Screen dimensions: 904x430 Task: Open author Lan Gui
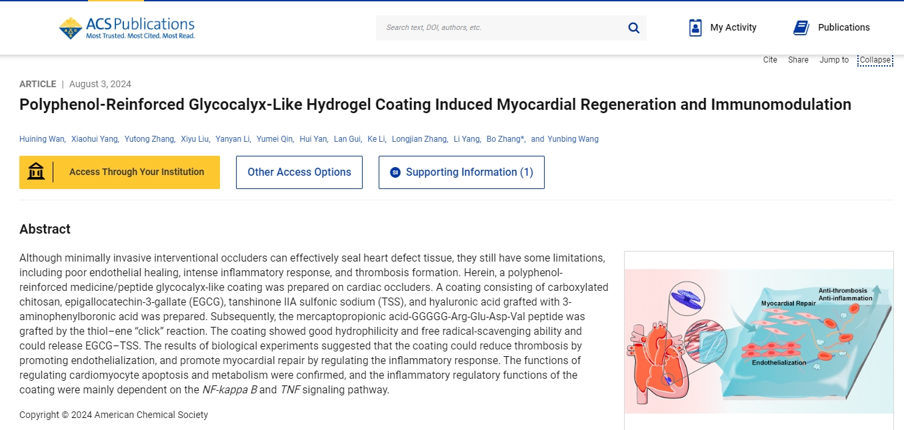click(x=347, y=139)
